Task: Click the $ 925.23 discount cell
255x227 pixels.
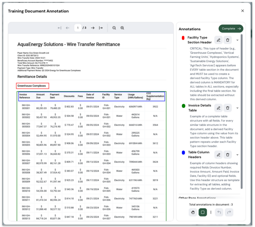Action: click(x=69, y=180)
